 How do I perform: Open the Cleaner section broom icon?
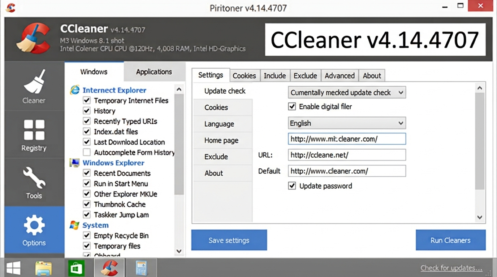pos(34,81)
